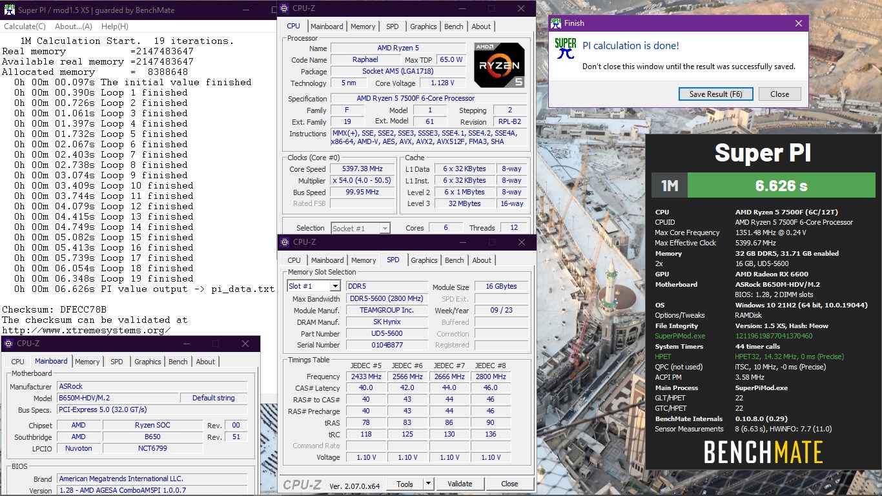The image size is (882, 496).
Task: Click the Checksum: DFECC78B line
Action: tap(54, 309)
